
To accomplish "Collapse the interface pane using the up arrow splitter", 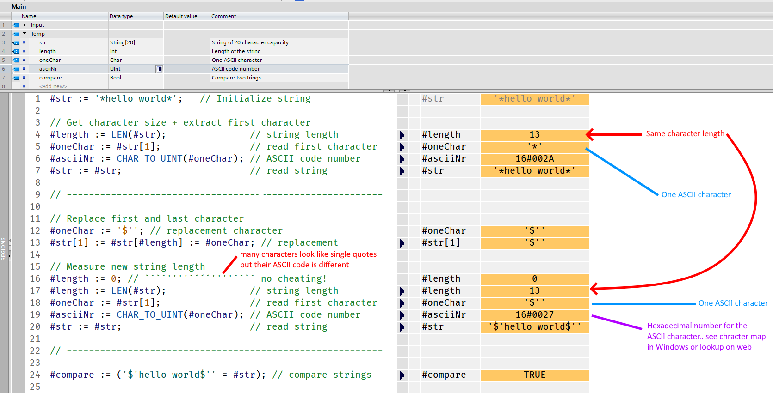I will pos(390,91).
